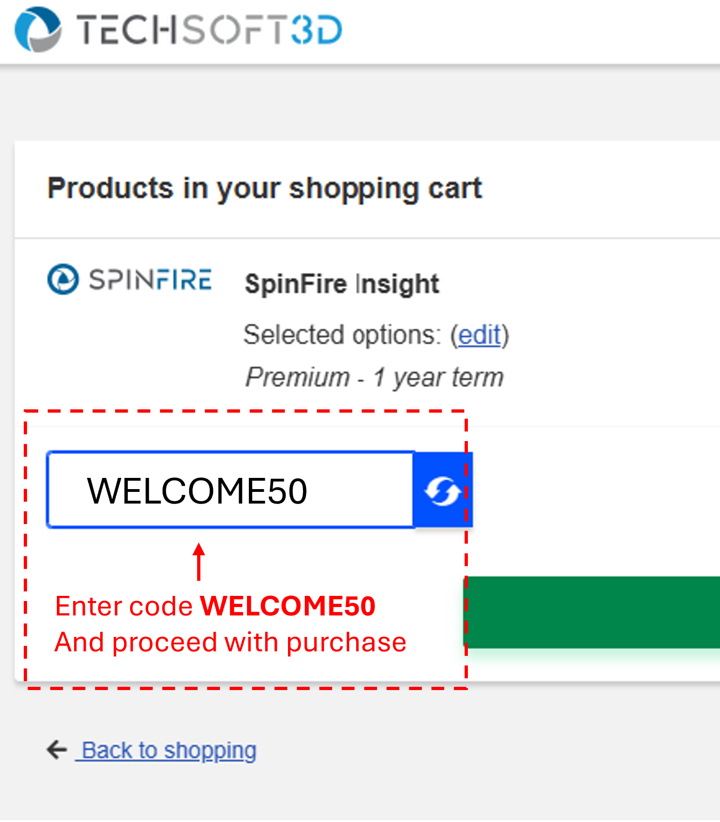Click the TECHSOFT3D wordmark in header
720x822 pixels.
[209, 30]
